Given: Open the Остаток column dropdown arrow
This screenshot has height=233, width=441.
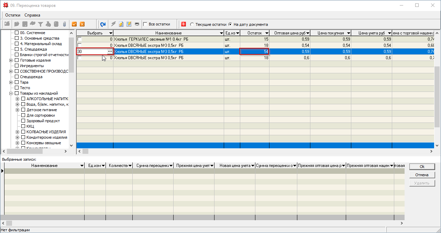Looking at the screenshot, I should point(266,33).
